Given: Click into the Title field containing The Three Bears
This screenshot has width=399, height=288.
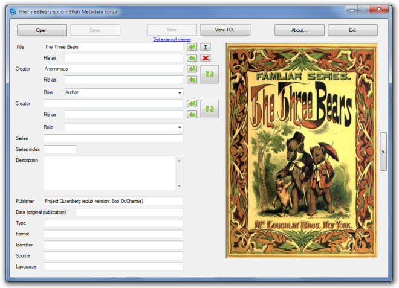Looking at the screenshot, I should click(113, 47).
